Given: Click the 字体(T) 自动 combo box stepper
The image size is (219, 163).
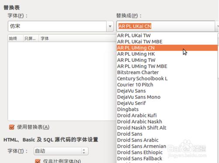Looking at the screenshot, I should (x=84, y=151).
